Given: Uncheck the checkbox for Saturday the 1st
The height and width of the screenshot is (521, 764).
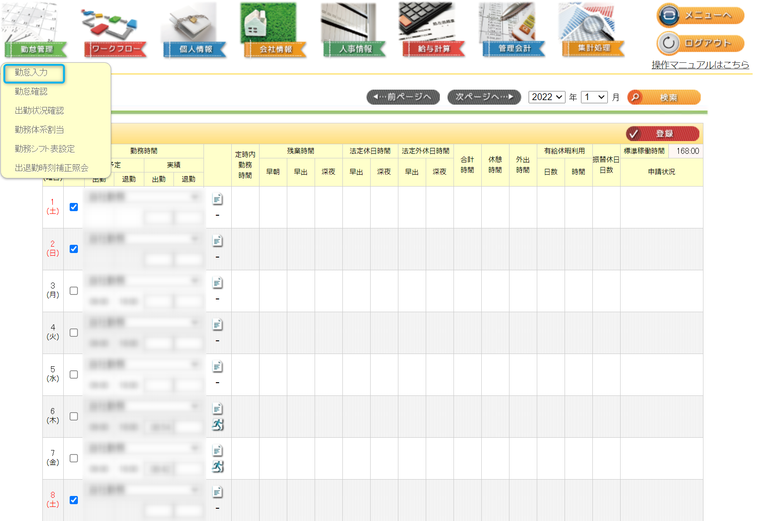Looking at the screenshot, I should tap(74, 207).
